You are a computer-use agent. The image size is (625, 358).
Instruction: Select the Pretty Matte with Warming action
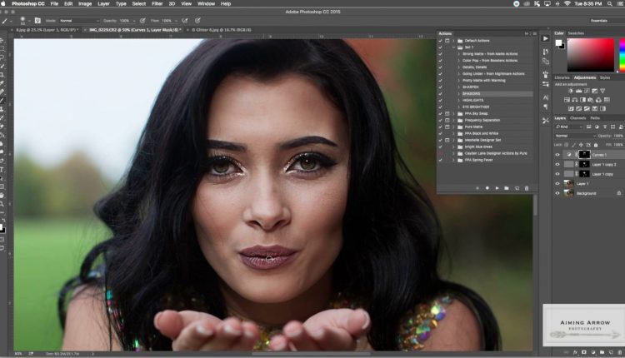484,81
